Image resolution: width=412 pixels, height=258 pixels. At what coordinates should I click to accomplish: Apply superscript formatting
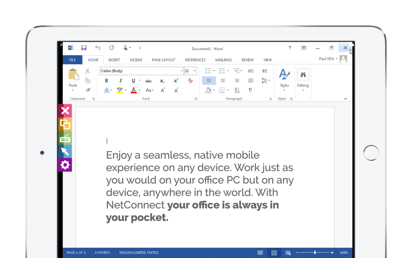point(176,80)
